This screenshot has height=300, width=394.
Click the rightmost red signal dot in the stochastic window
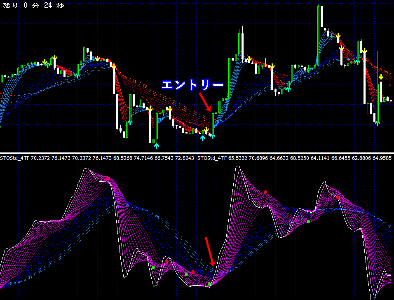[338, 197]
